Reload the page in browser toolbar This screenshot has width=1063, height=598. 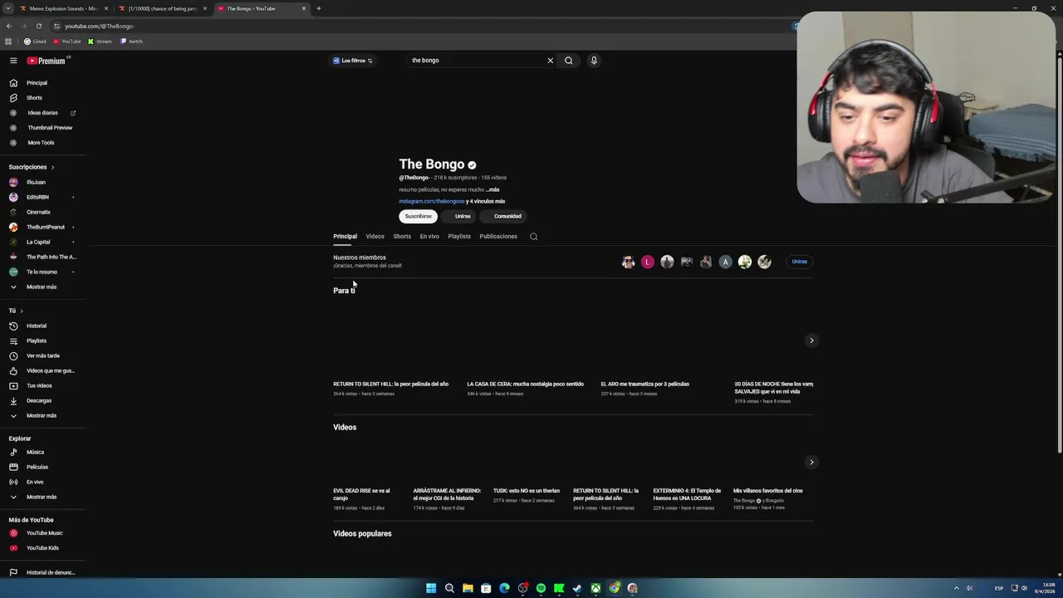pyautogui.click(x=38, y=26)
